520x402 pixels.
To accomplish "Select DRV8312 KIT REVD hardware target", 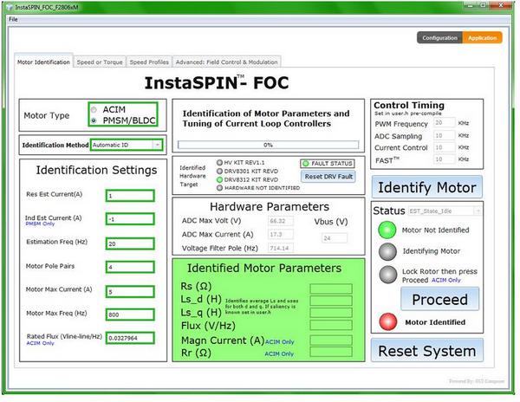I will pos(219,179).
